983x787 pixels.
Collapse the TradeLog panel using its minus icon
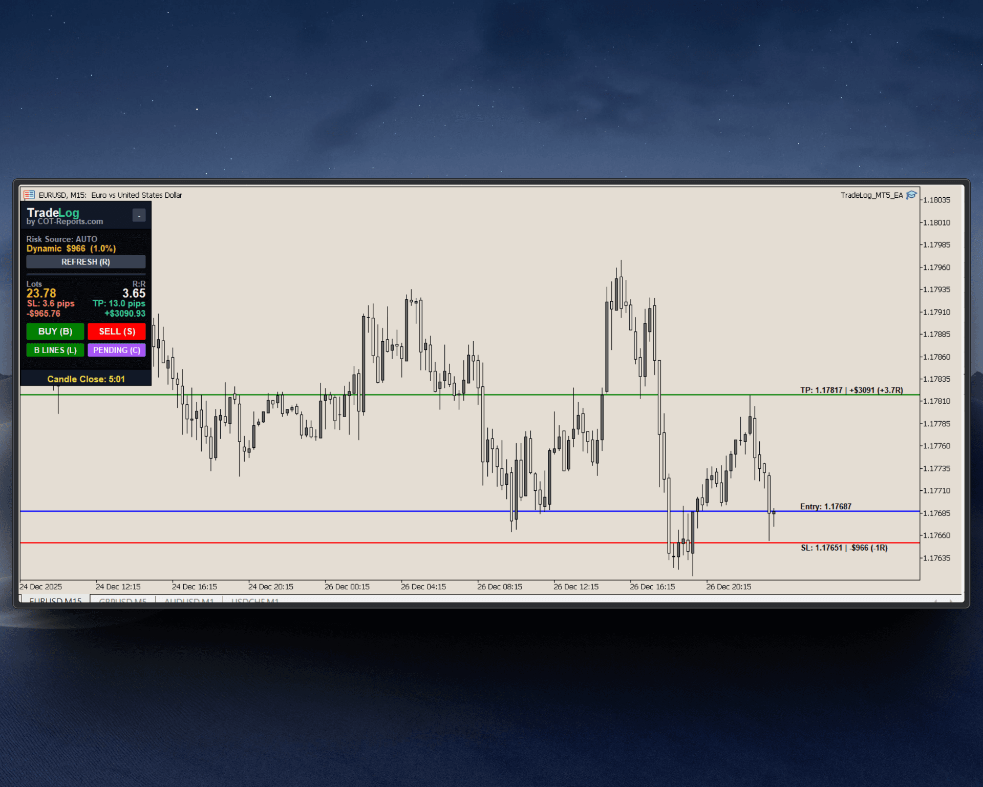tap(139, 215)
